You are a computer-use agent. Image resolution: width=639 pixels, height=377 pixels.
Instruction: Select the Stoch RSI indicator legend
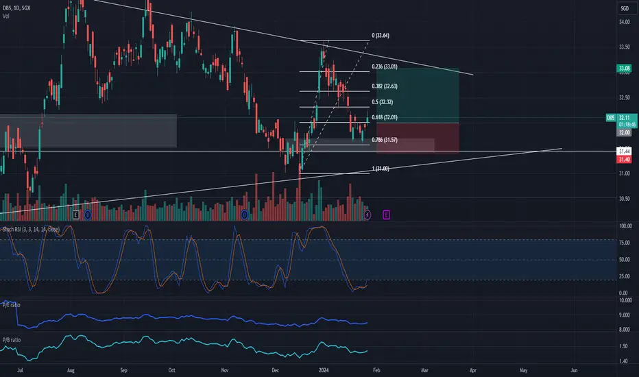coord(31,230)
